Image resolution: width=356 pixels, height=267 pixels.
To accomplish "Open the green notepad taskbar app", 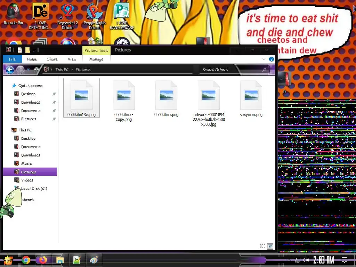I will (77, 260).
